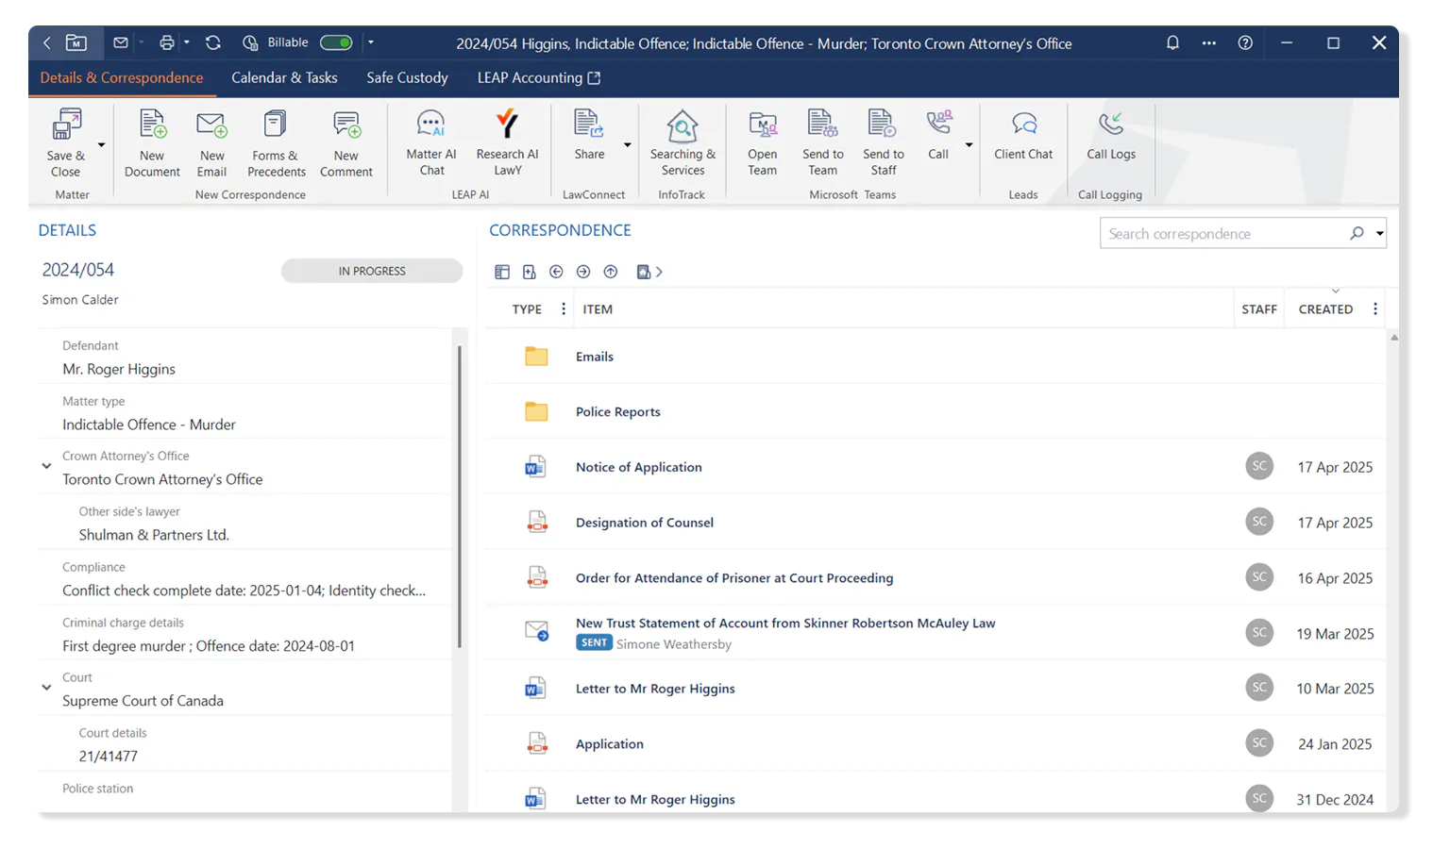This screenshot has width=1433, height=849.
Task: Click the magnifier icon in correspondence search
Action: (1357, 233)
